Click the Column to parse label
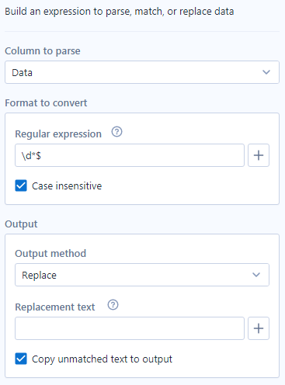Viewport: 285px width, 385px height. (x=43, y=51)
